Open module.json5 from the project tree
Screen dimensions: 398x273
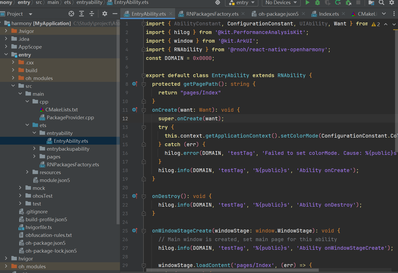point(55,180)
